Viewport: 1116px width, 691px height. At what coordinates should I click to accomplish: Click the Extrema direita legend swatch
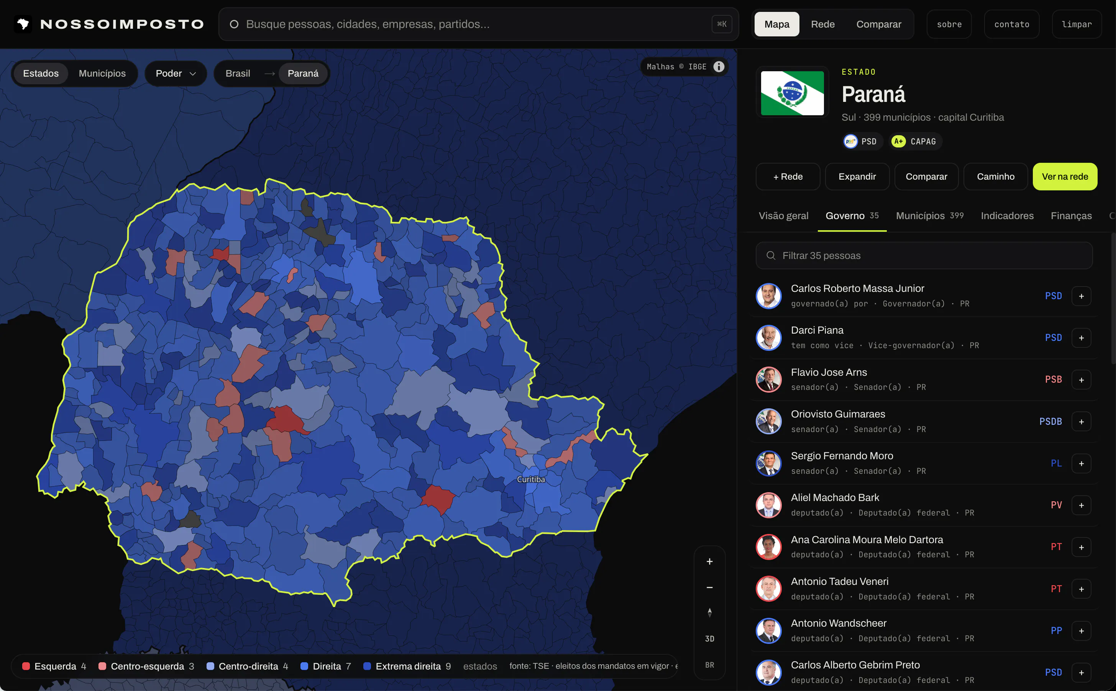coord(367,666)
